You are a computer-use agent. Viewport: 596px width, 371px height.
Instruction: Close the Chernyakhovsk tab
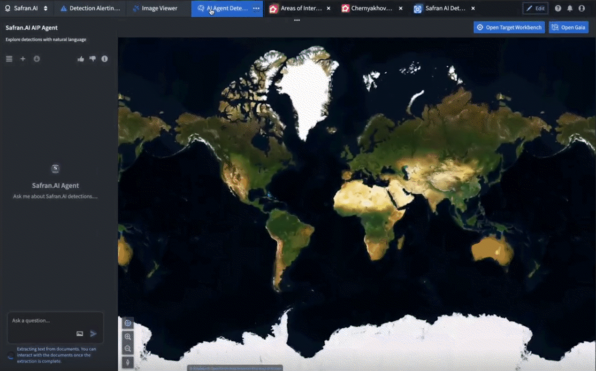(400, 8)
